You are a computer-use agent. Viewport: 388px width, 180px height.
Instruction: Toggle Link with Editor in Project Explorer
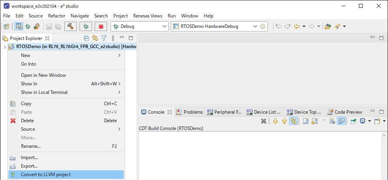pyautogui.click(x=95, y=38)
